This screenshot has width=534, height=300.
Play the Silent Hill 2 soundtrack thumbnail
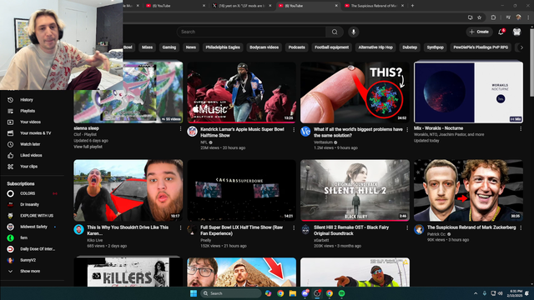(355, 190)
